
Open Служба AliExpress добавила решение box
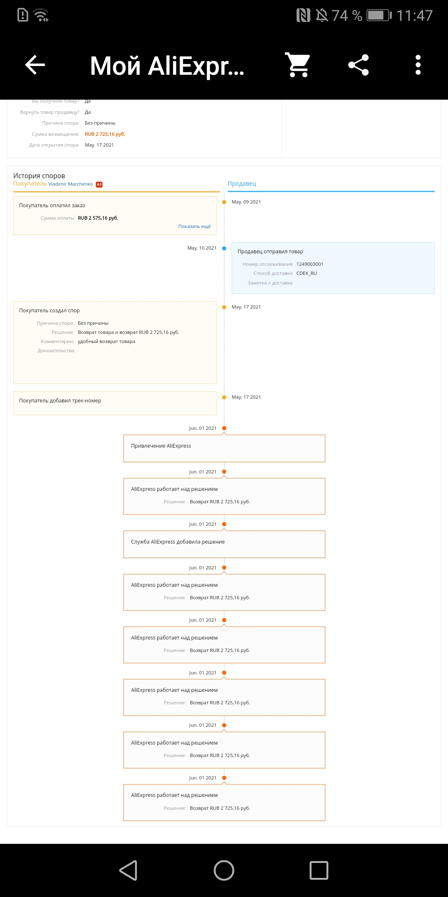pyautogui.click(x=224, y=544)
